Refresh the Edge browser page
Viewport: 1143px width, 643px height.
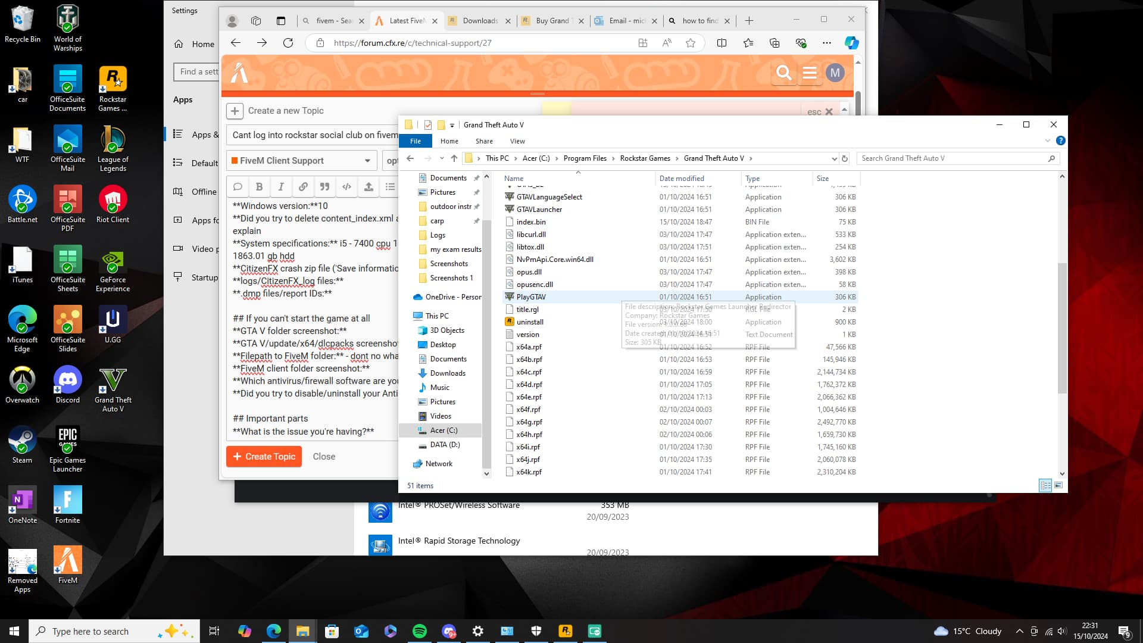click(288, 43)
